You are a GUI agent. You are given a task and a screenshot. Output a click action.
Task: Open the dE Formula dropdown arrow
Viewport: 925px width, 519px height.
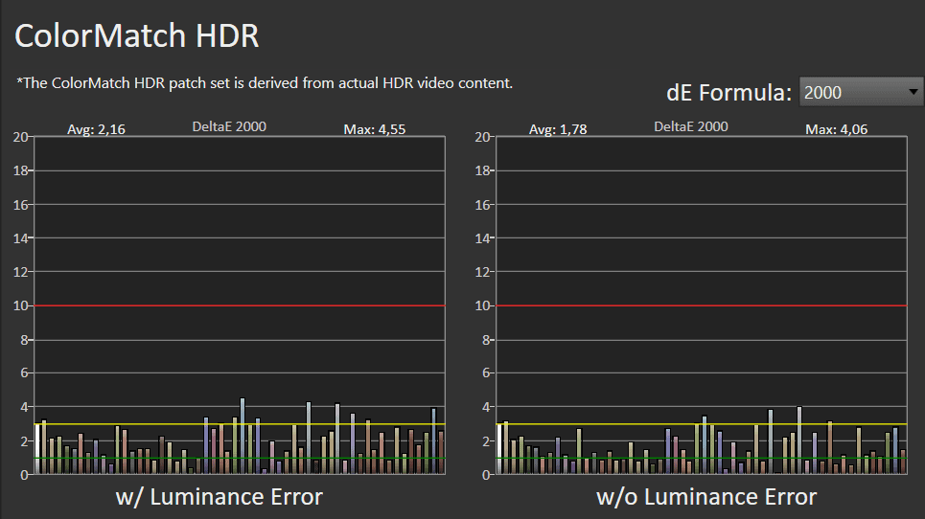point(910,92)
